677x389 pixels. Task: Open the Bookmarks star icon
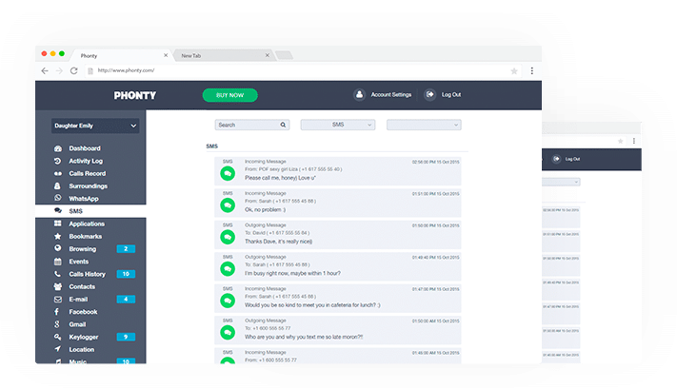[57, 236]
